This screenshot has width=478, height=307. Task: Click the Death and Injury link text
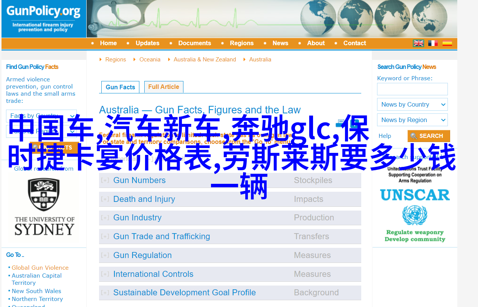tap(144, 199)
